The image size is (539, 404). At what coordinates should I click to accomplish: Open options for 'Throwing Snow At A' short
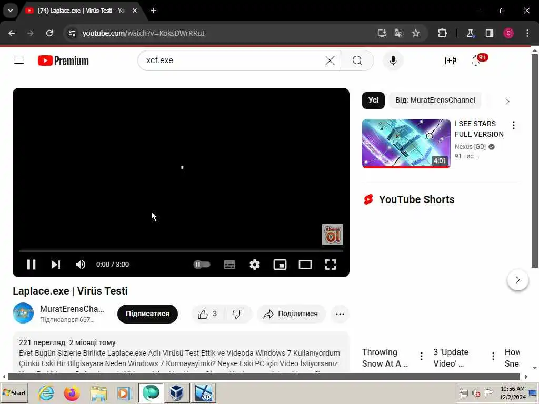[x=422, y=356]
